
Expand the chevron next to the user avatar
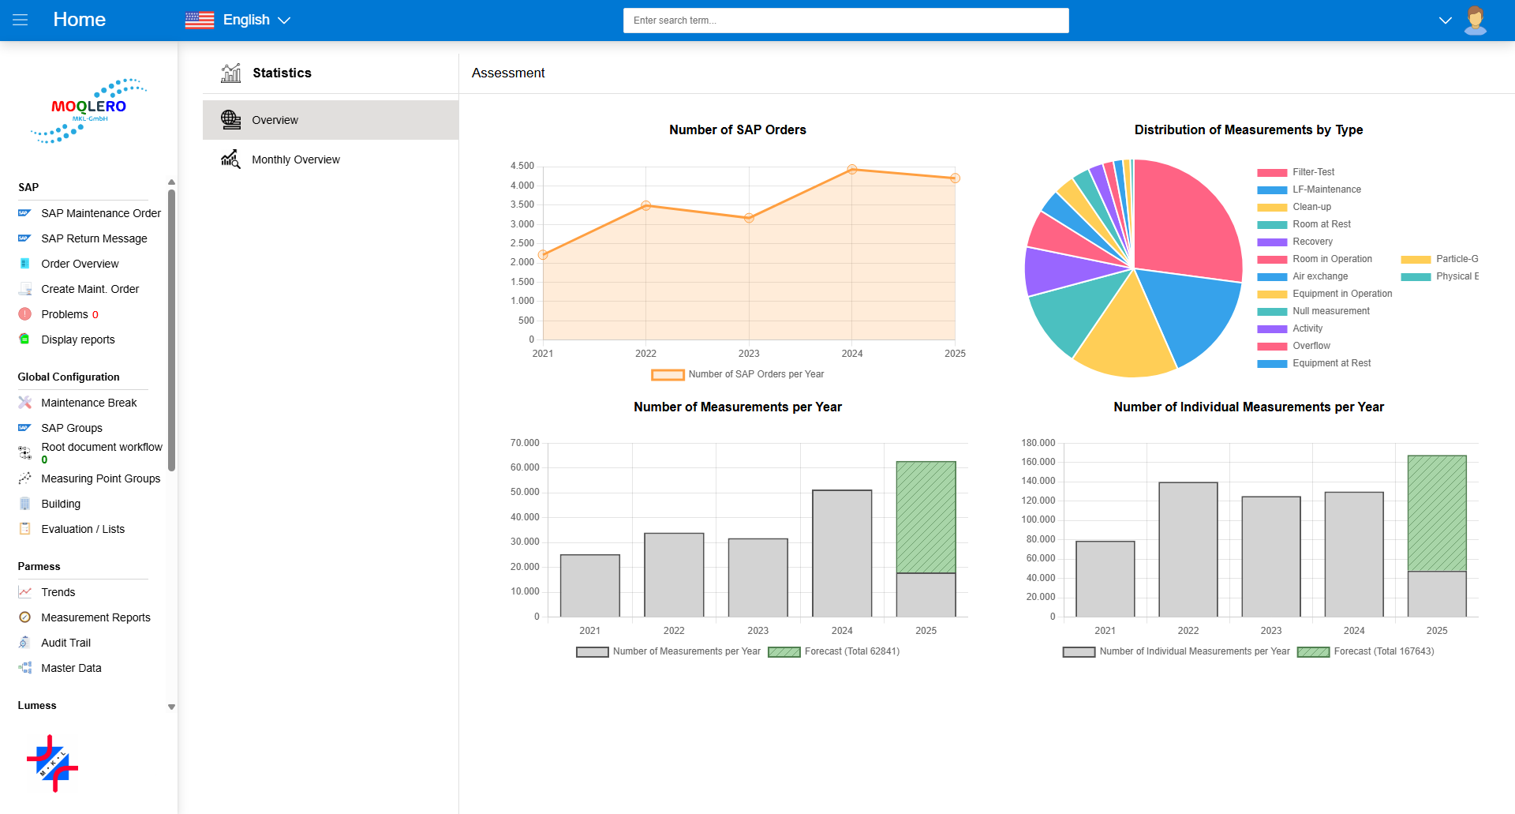point(1444,20)
